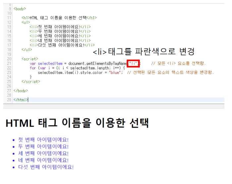Screen dimensions: 232x184
Task: Click rendered blue item '네 번째 아이템이에요!'
Action: coord(43,160)
